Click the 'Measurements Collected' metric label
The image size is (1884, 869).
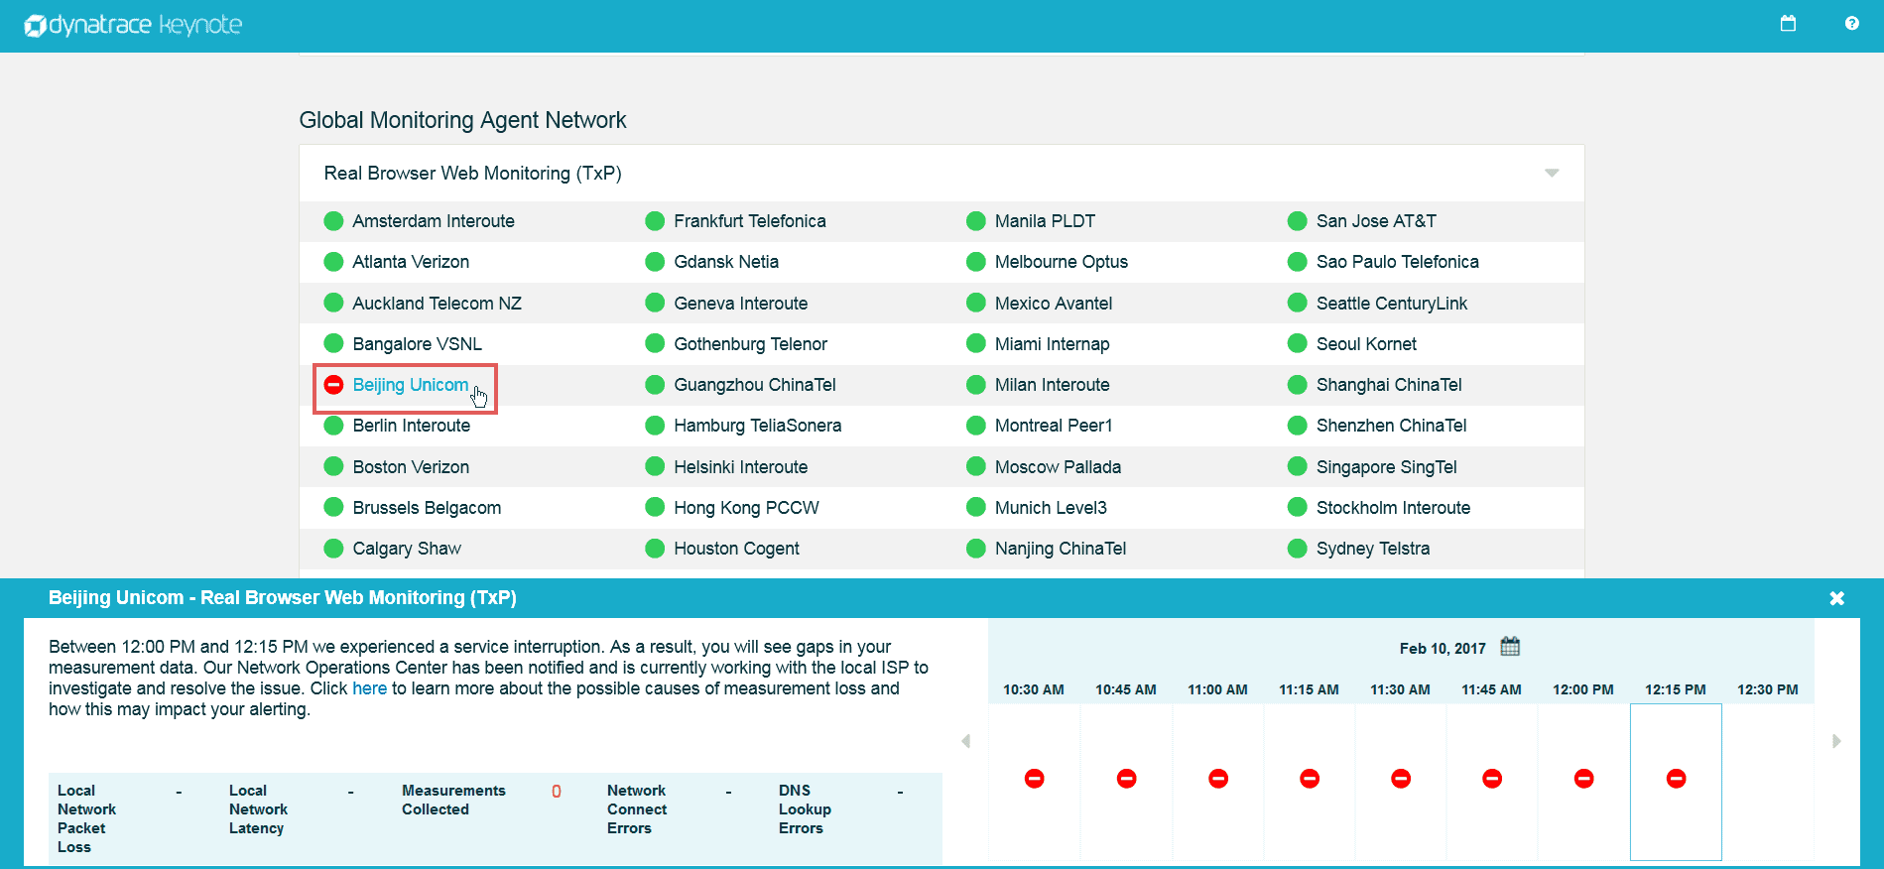coord(453,800)
